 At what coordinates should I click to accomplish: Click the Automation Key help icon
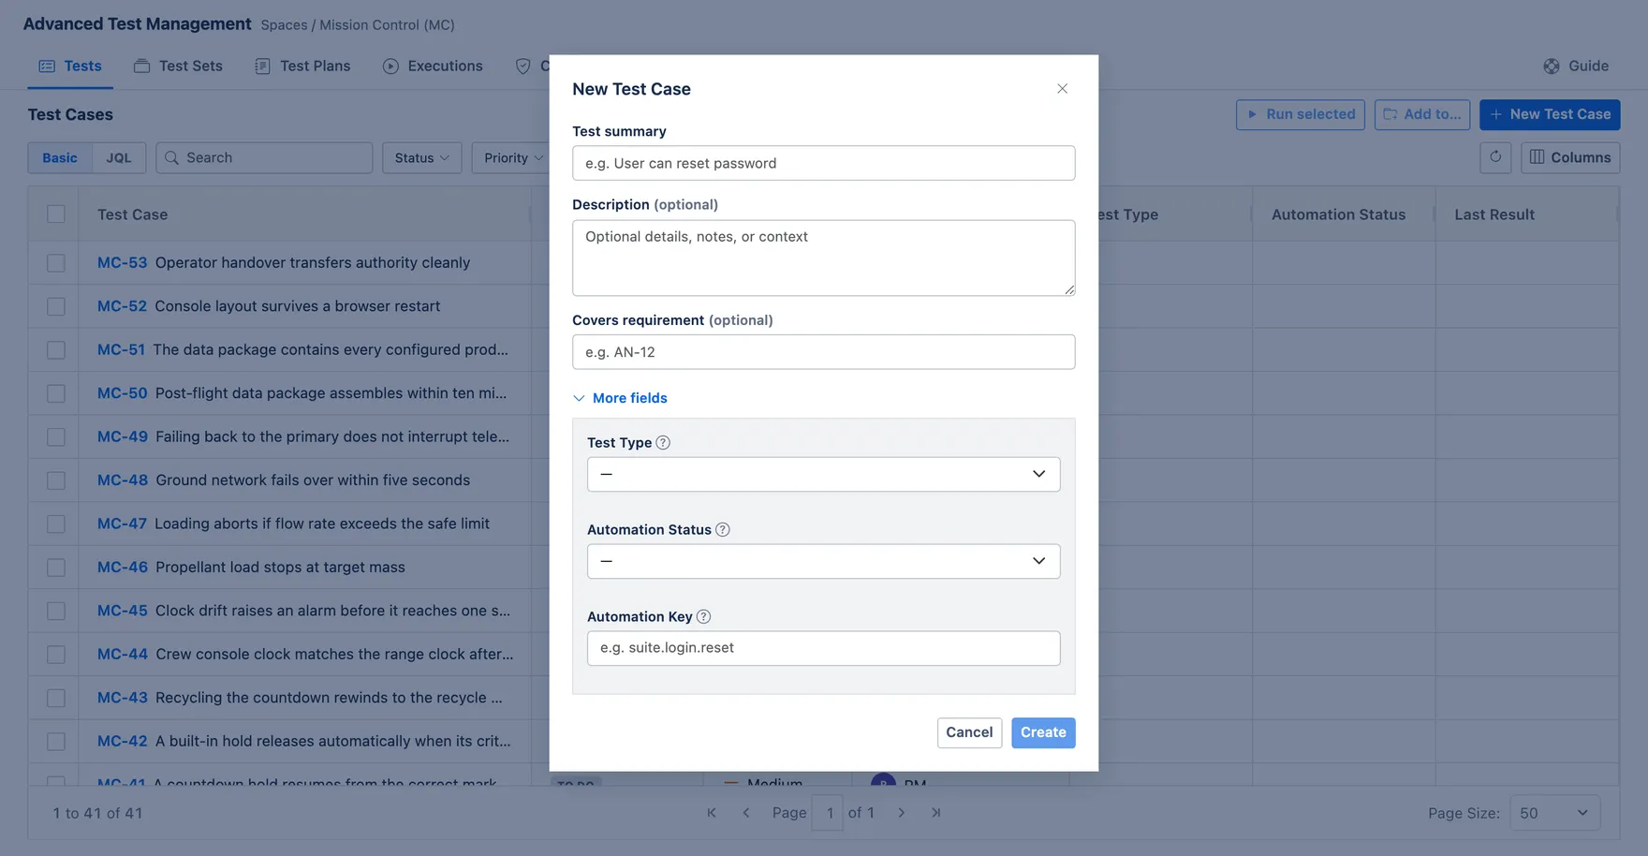[704, 617]
